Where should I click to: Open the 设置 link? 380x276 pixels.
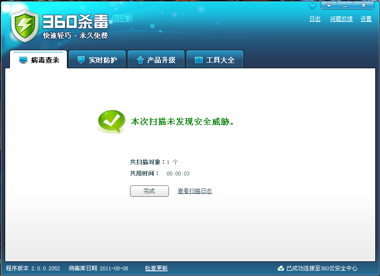(366, 19)
